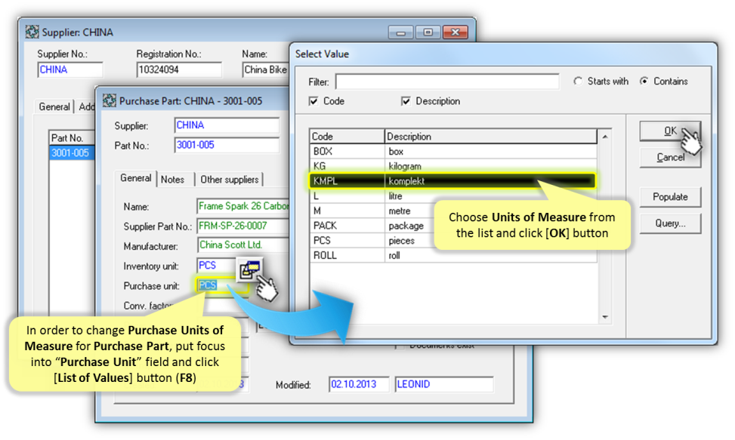
Task: Open the Query... dialog button
Action: (x=670, y=223)
